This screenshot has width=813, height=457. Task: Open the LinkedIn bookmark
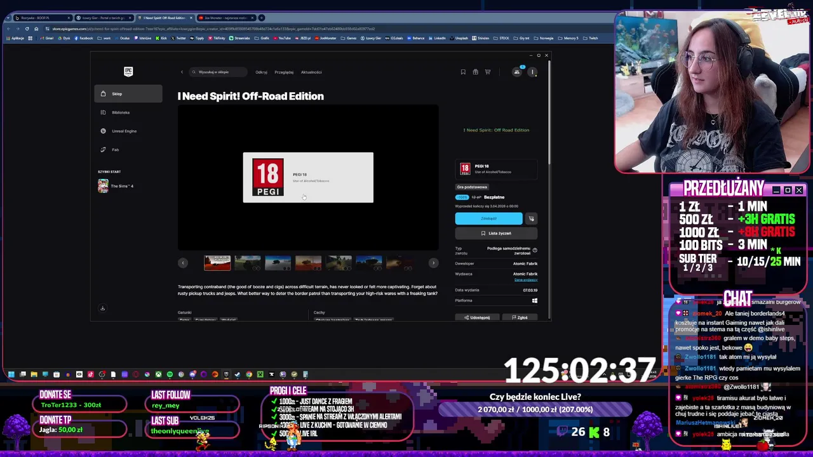coord(437,38)
